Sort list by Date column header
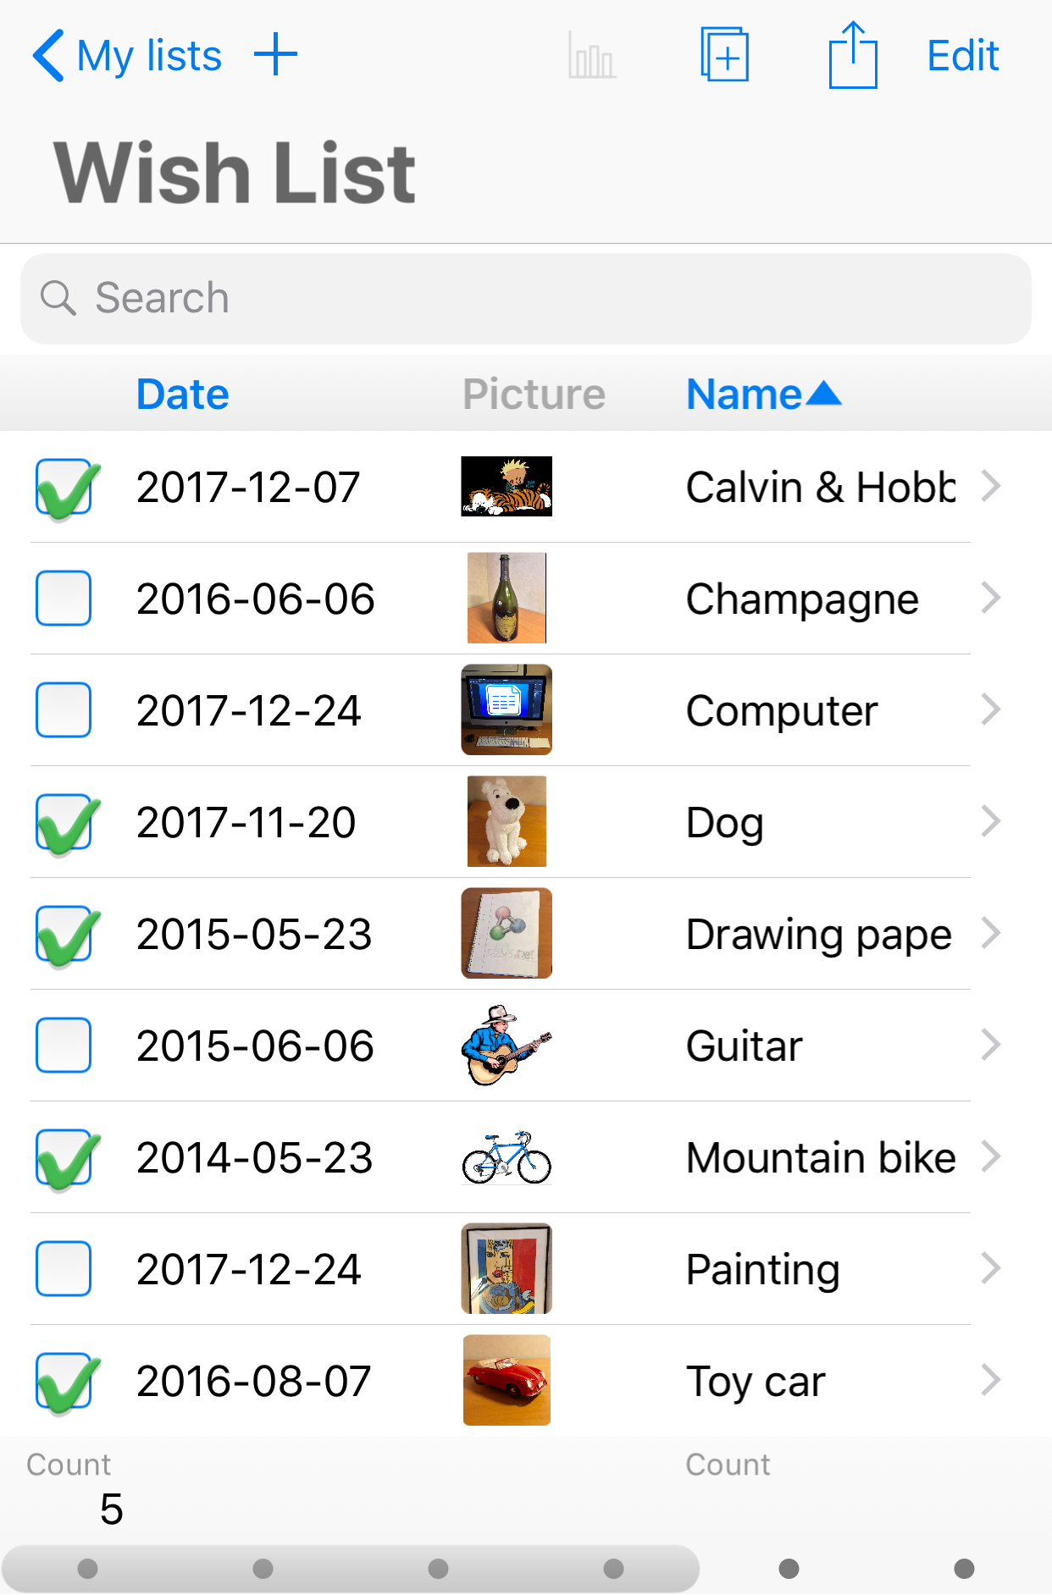 (183, 395)
